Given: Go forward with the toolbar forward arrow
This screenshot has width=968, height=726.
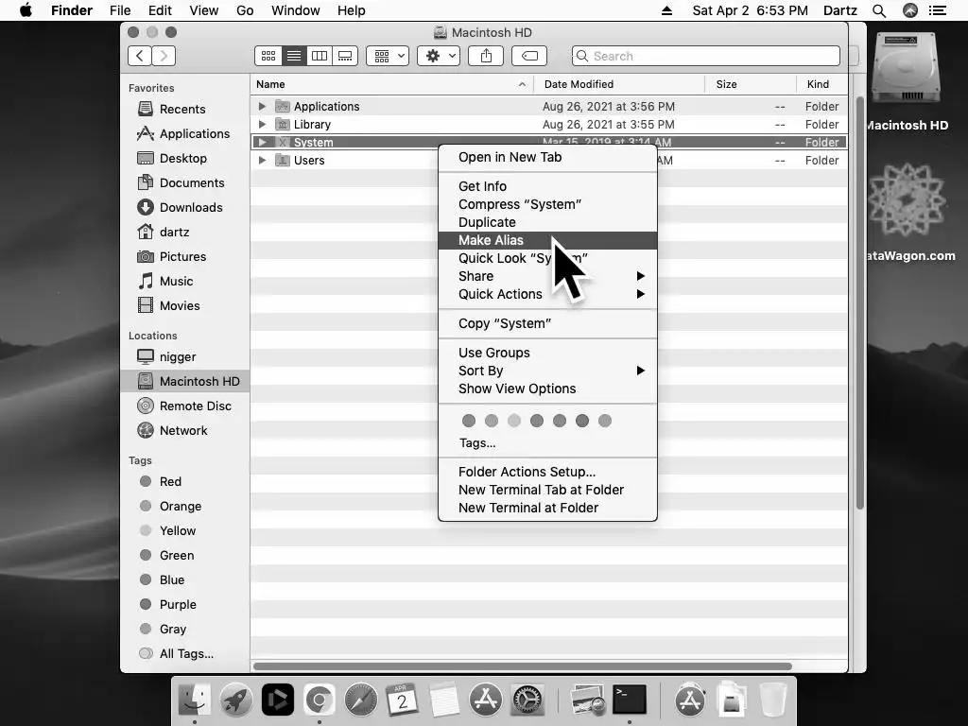Looking at the screenshot, I should click(164, 56).
